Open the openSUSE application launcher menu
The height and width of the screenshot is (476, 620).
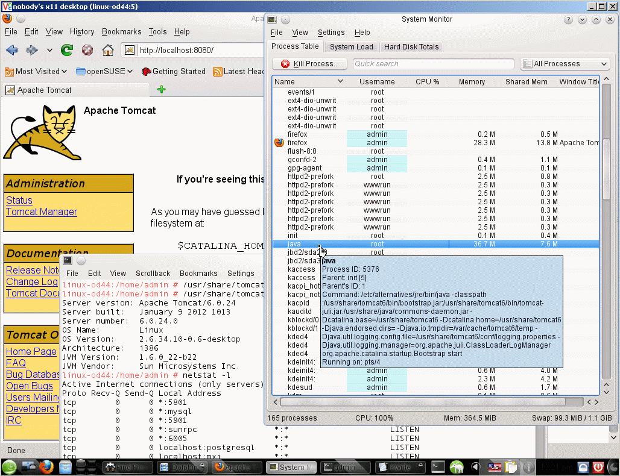(x=9, y=467)
